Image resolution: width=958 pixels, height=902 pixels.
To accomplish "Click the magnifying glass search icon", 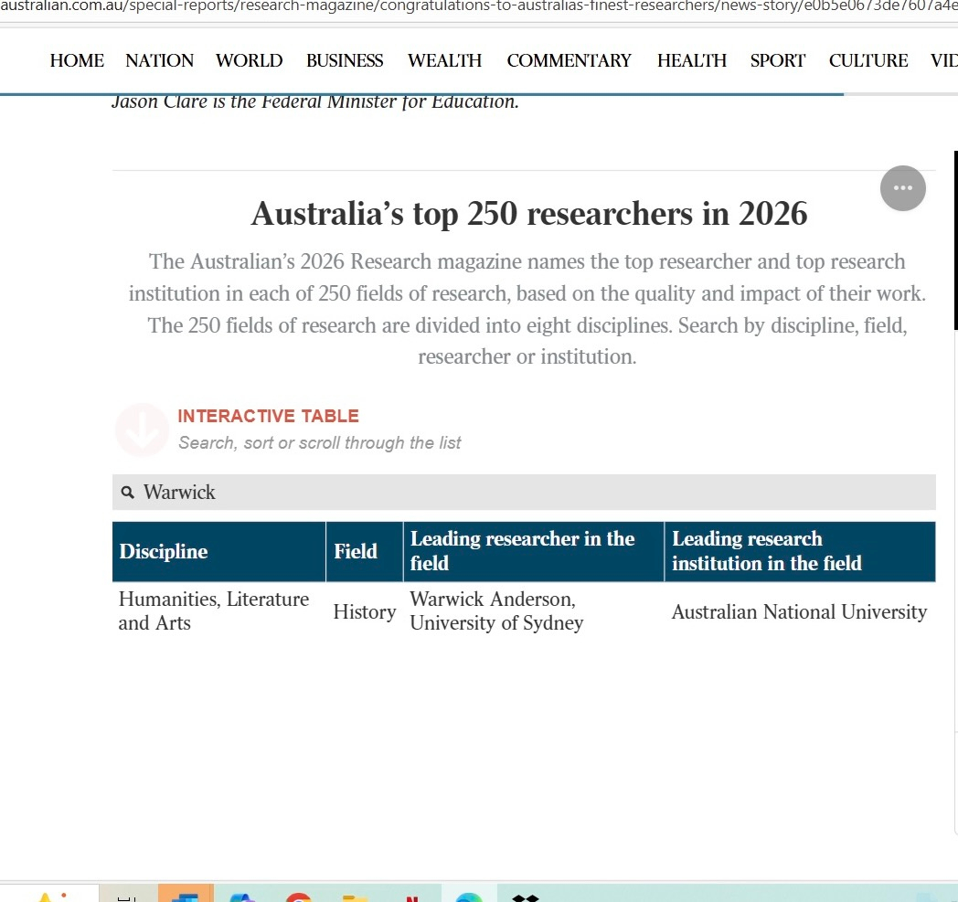I will click(128, 493).
